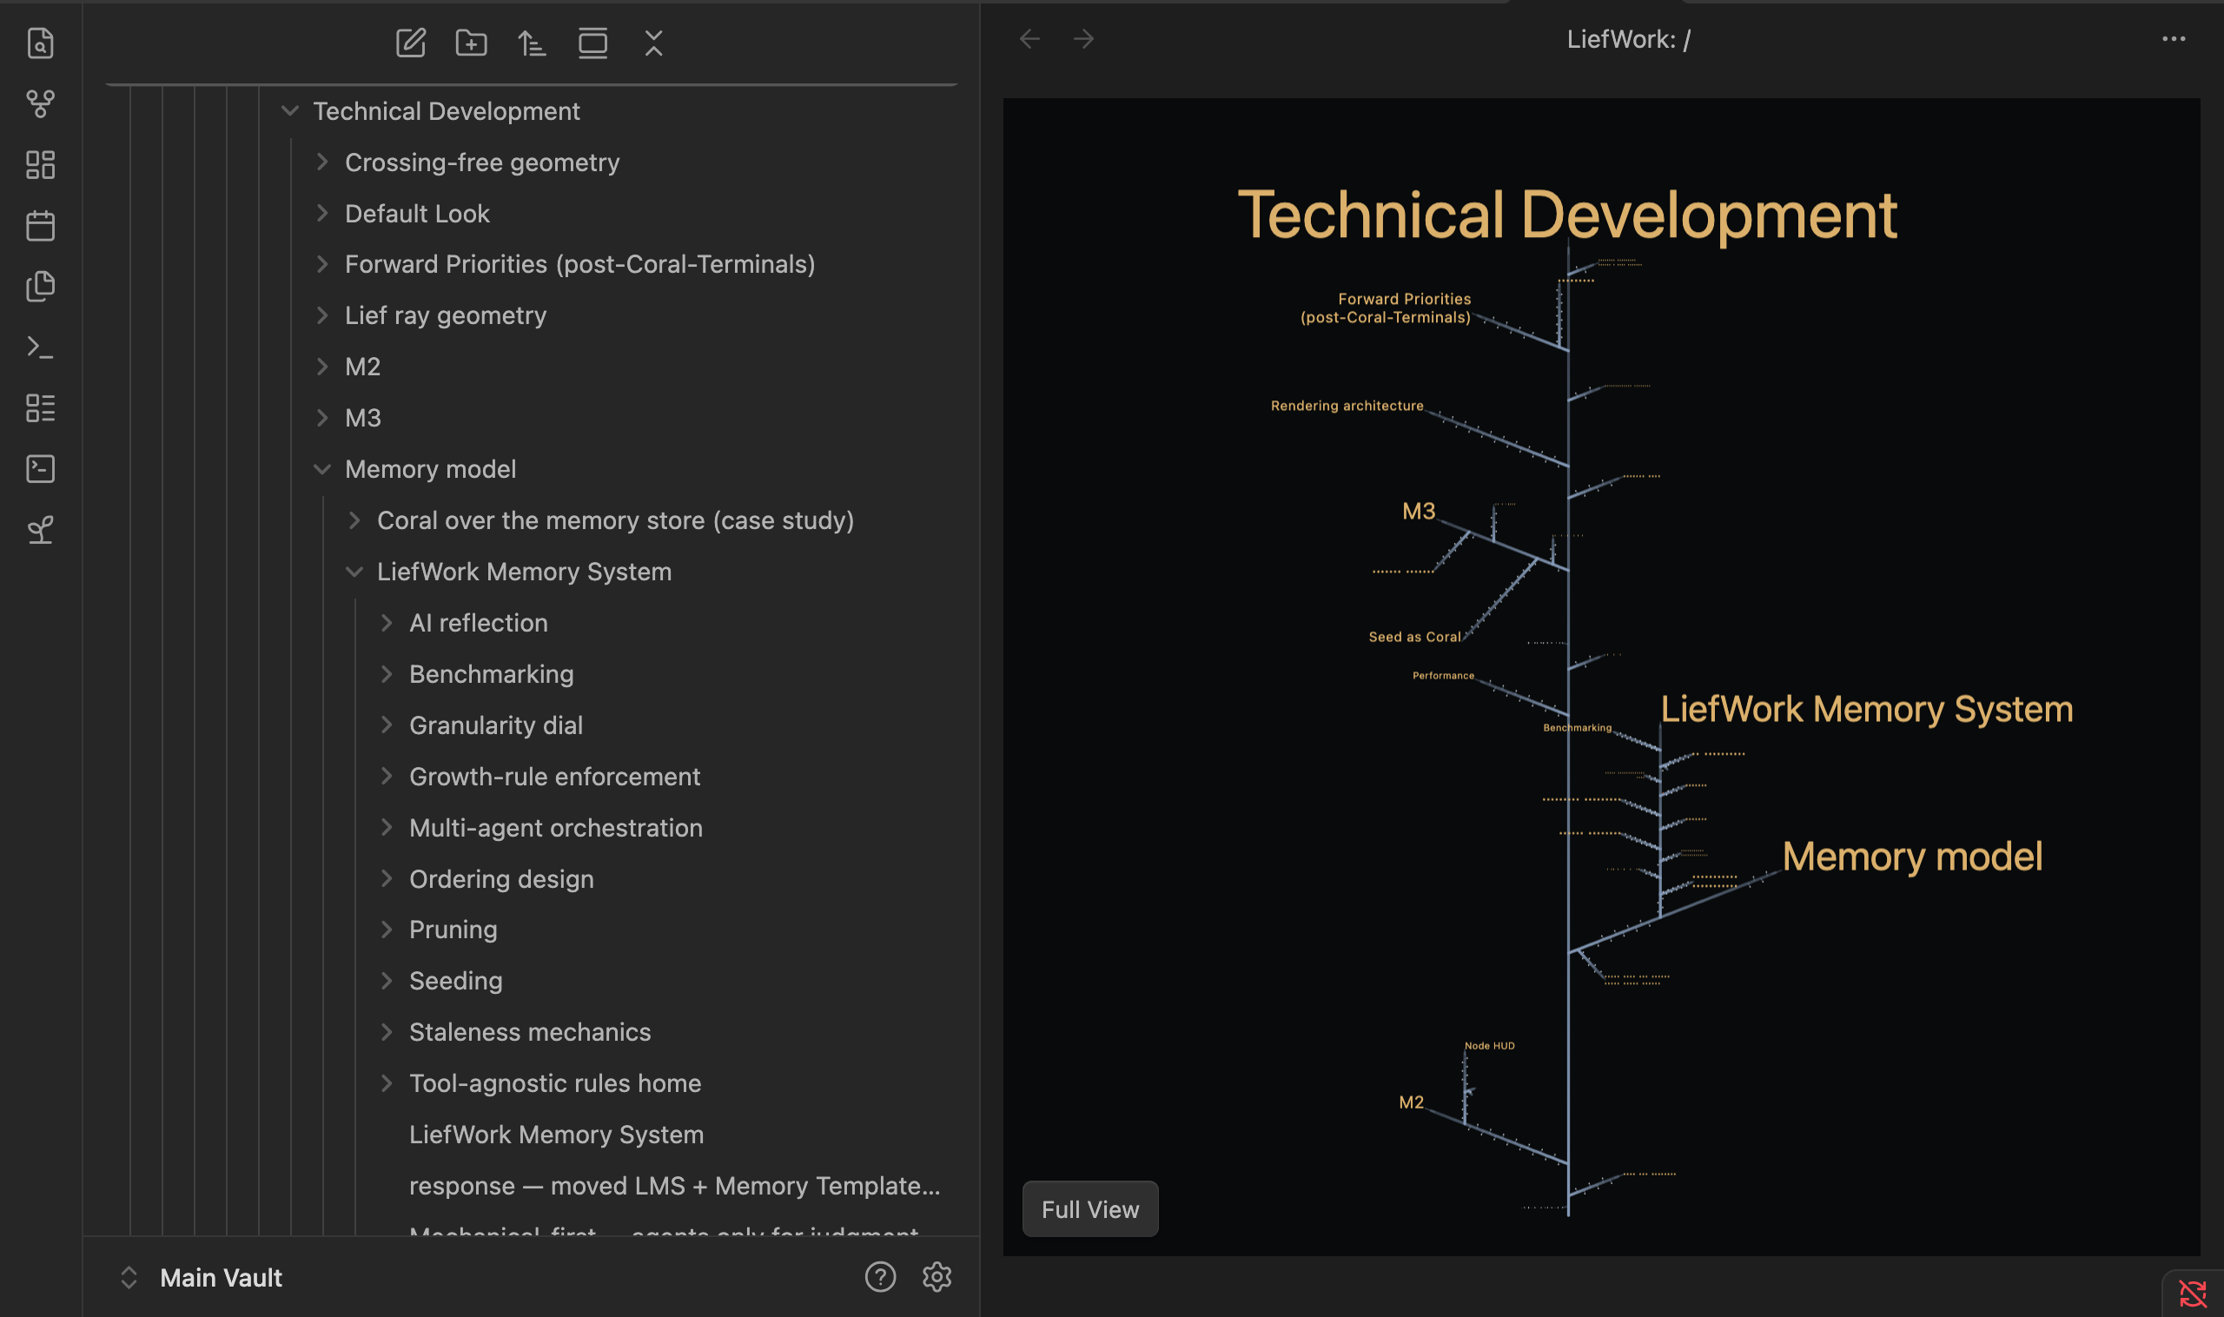Image resolution: width=2224 pixels, height=1317 pixels.
Task: Click the checklist layout ribbon icon
Action: click(x=40, y=408)
